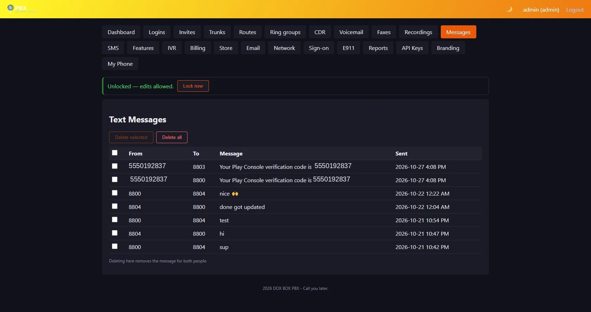Click the 2026-10-21 10:47 PM timestamp
This screenshot has width=591, height=312.
[422, 234]
